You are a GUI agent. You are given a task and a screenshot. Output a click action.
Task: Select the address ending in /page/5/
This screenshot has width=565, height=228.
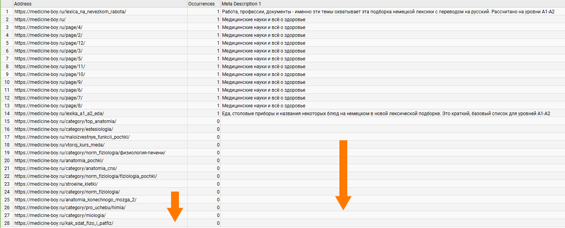click(100, 59)
